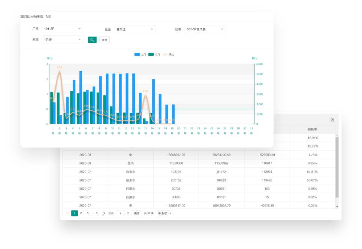Open the 10 条/页 page size selector

(x=164, y=213)
